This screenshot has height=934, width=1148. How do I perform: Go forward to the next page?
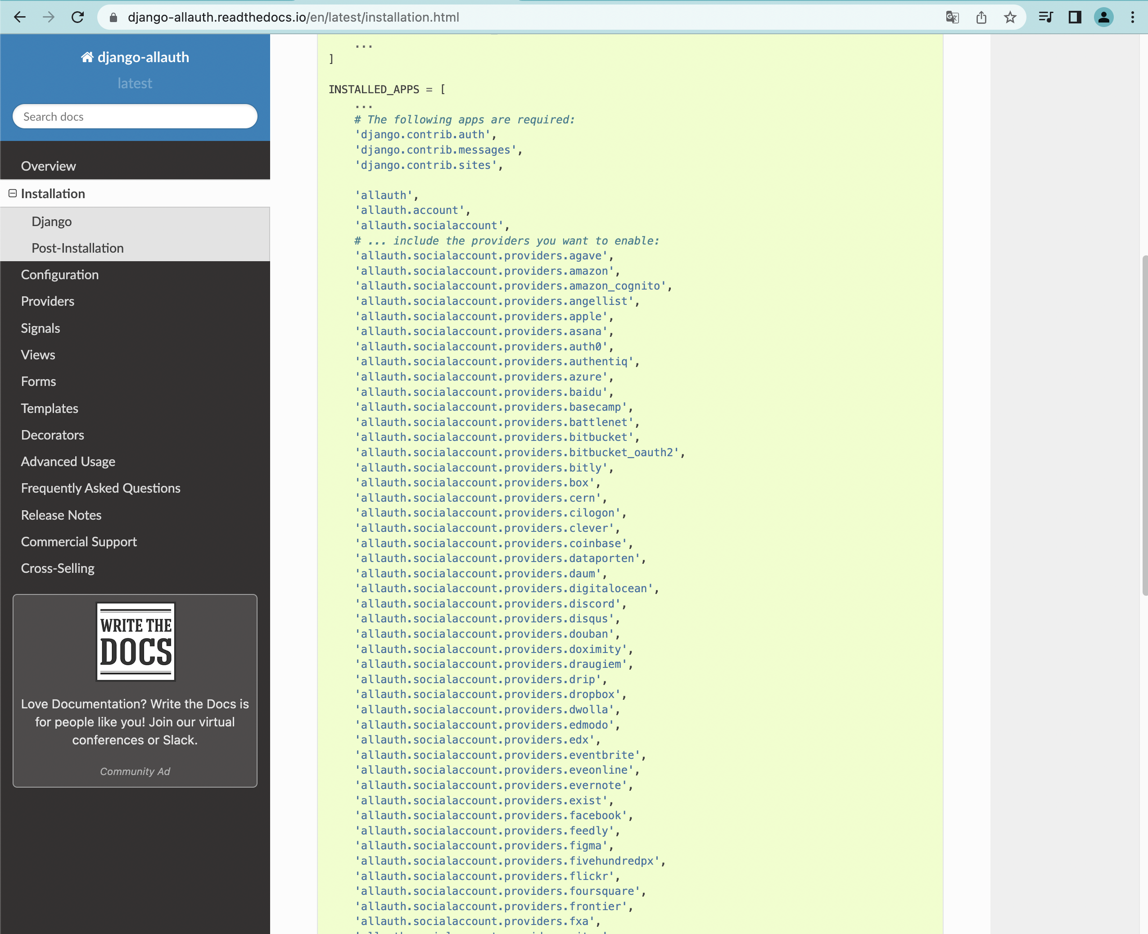[48, 17]
